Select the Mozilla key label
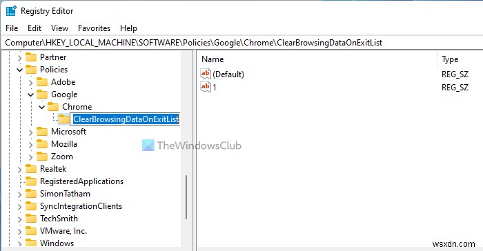Viewport: 483px width, 251px height. [64, 144]
